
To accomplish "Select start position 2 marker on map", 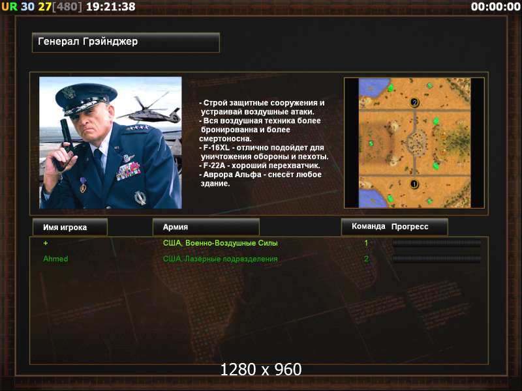I will 414,102.
